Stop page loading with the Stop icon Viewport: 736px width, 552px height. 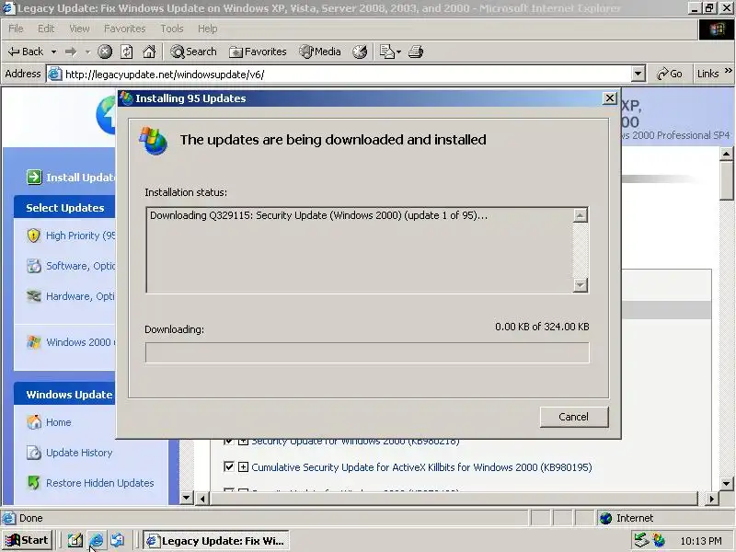(105, 52)
